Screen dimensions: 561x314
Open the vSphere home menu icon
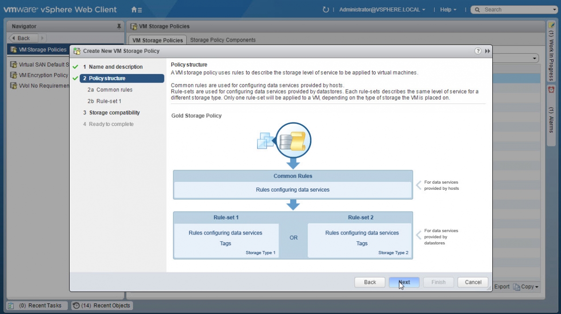click(x=137, y=9)
